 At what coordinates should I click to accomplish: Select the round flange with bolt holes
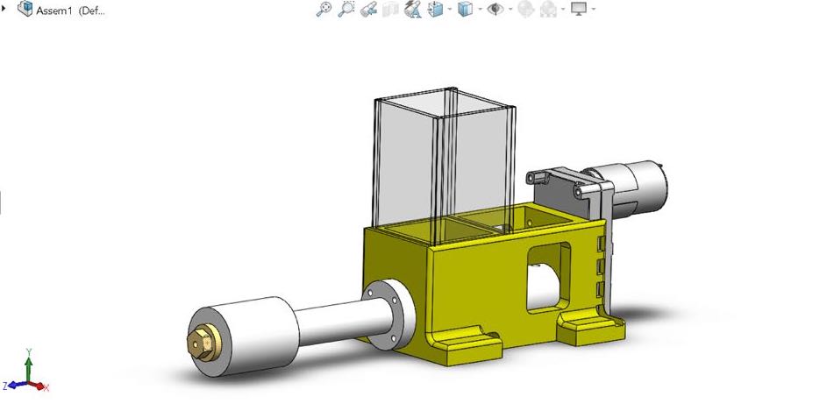pos(388,314)
